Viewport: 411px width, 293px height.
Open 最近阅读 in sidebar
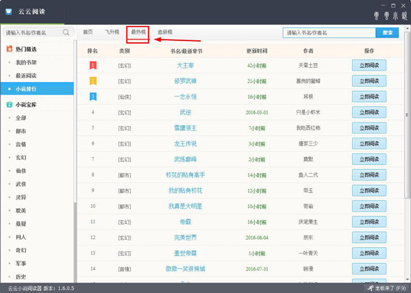click(x=26, y=76)
